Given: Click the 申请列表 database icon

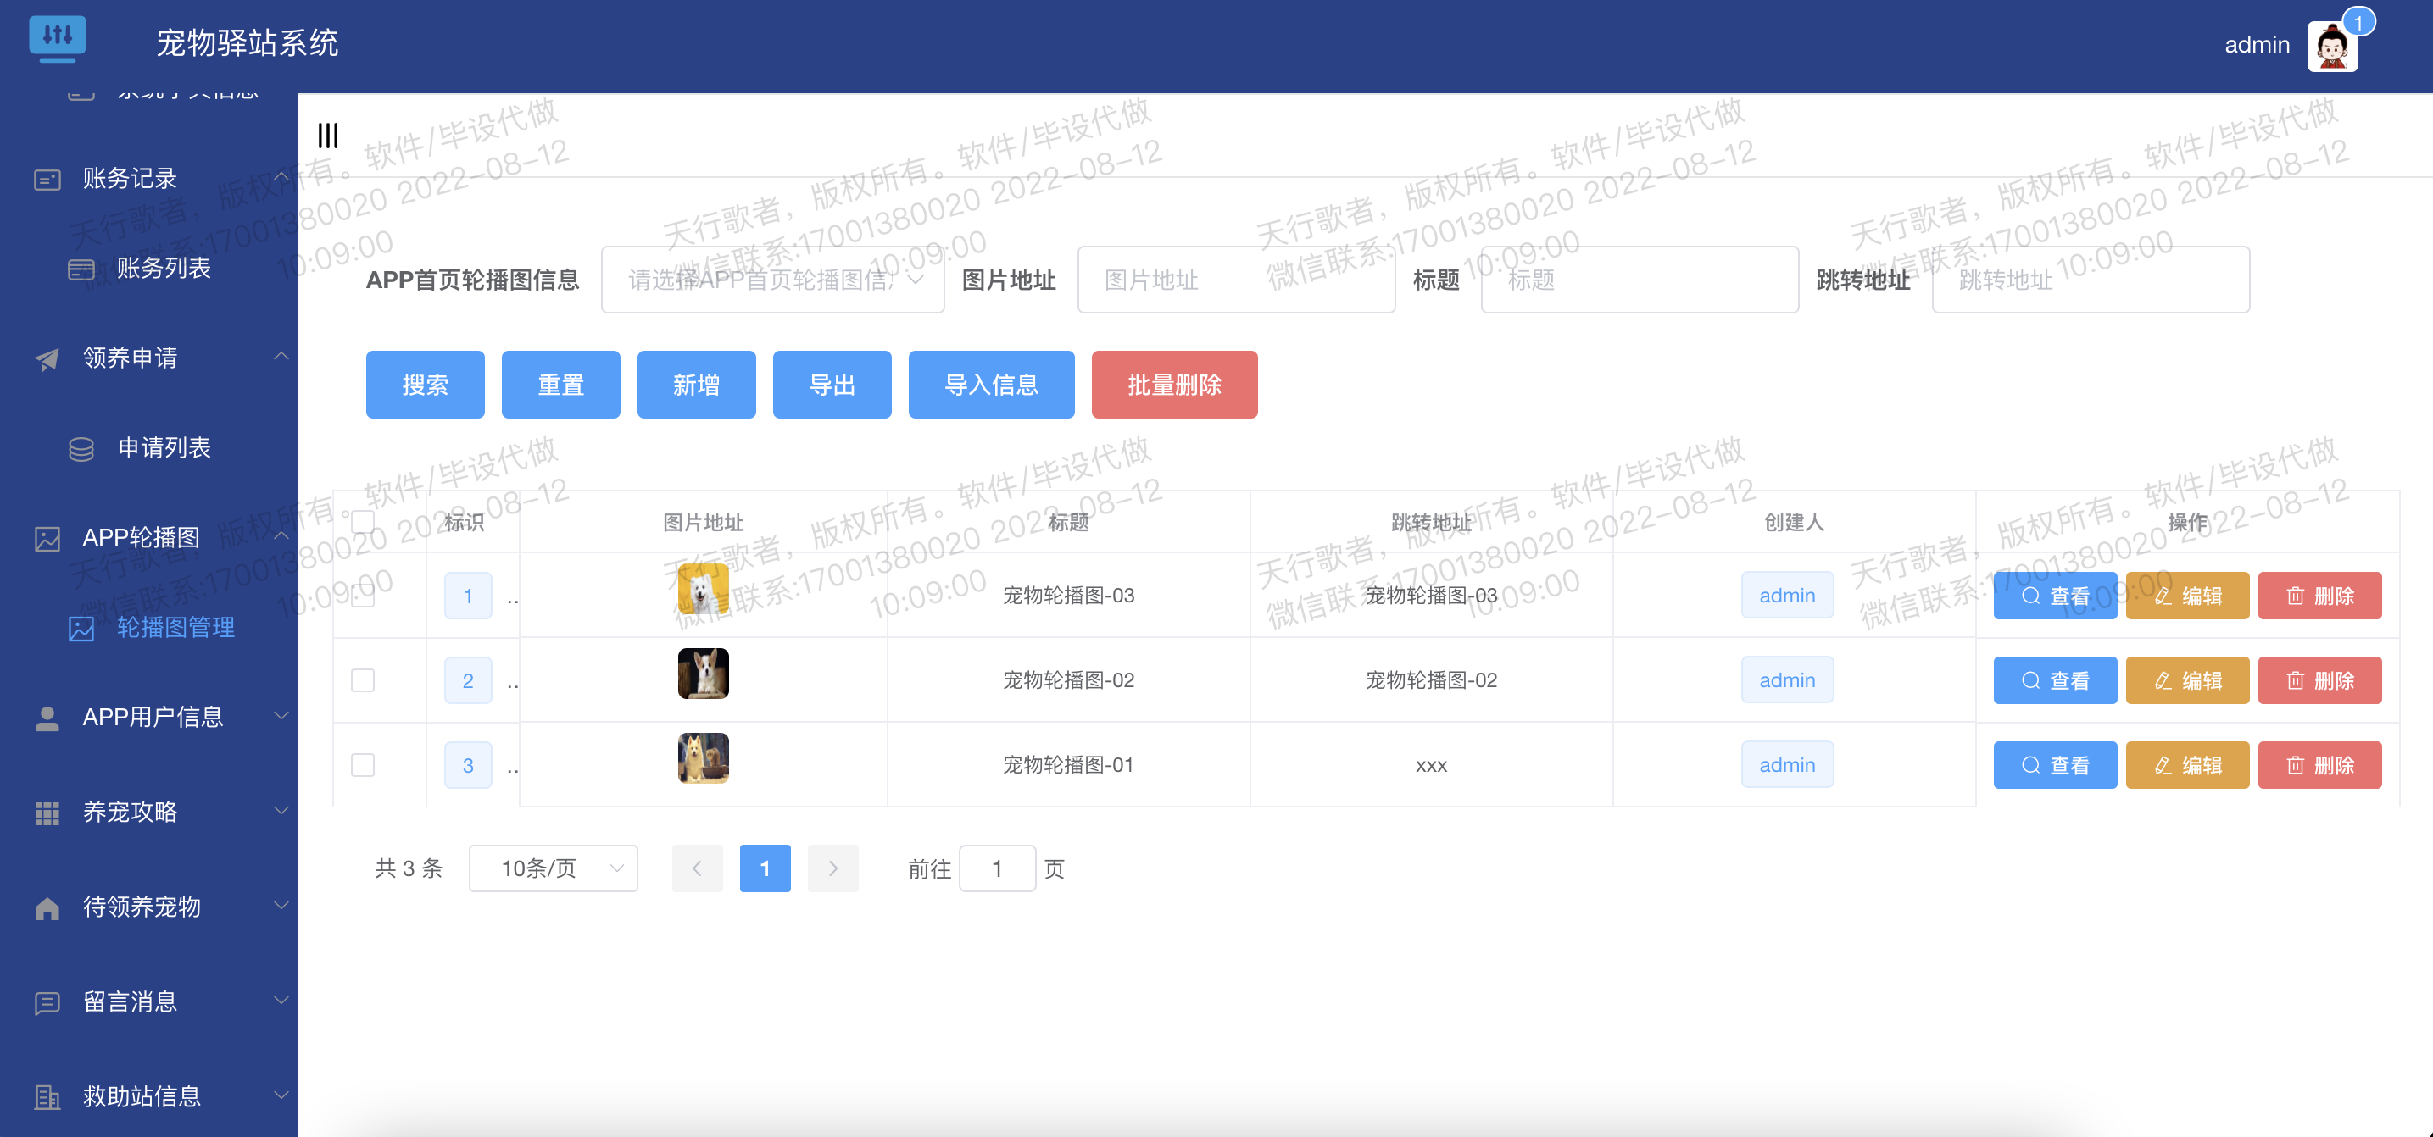Looking at the screenshot, I should pos(81,448).
